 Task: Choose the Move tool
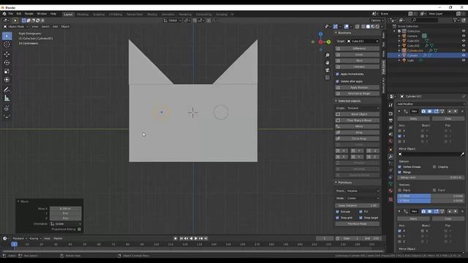coord(7,54)
